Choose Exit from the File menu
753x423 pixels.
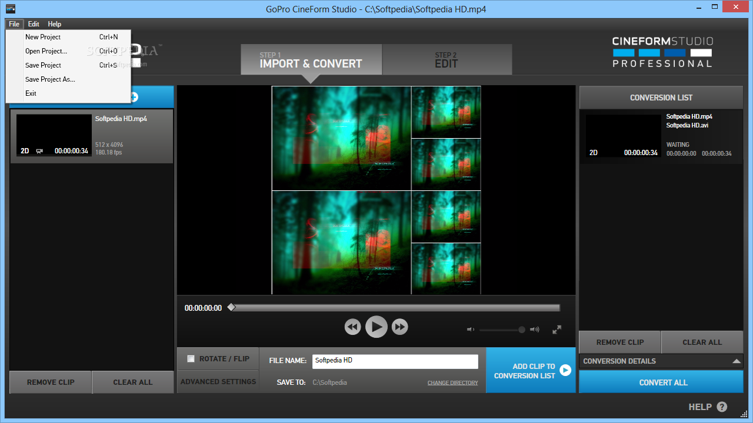[68, 93]
